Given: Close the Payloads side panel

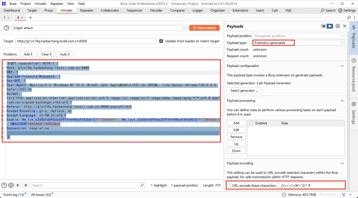Looking at the screenshot, I should (345, 26).
